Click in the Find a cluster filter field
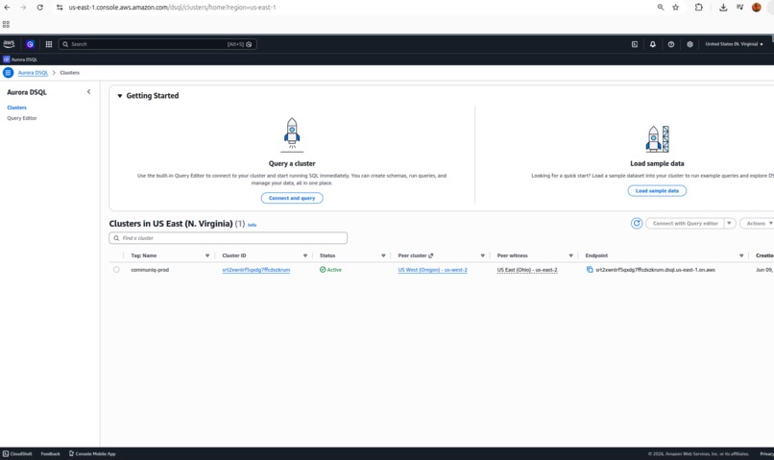 [228, 238]
